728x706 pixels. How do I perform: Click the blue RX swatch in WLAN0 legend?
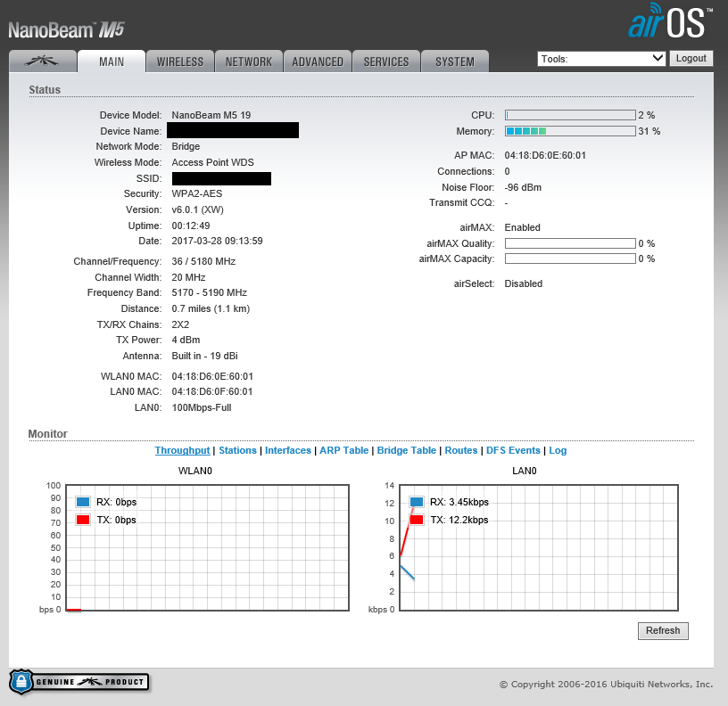(83, 503)
